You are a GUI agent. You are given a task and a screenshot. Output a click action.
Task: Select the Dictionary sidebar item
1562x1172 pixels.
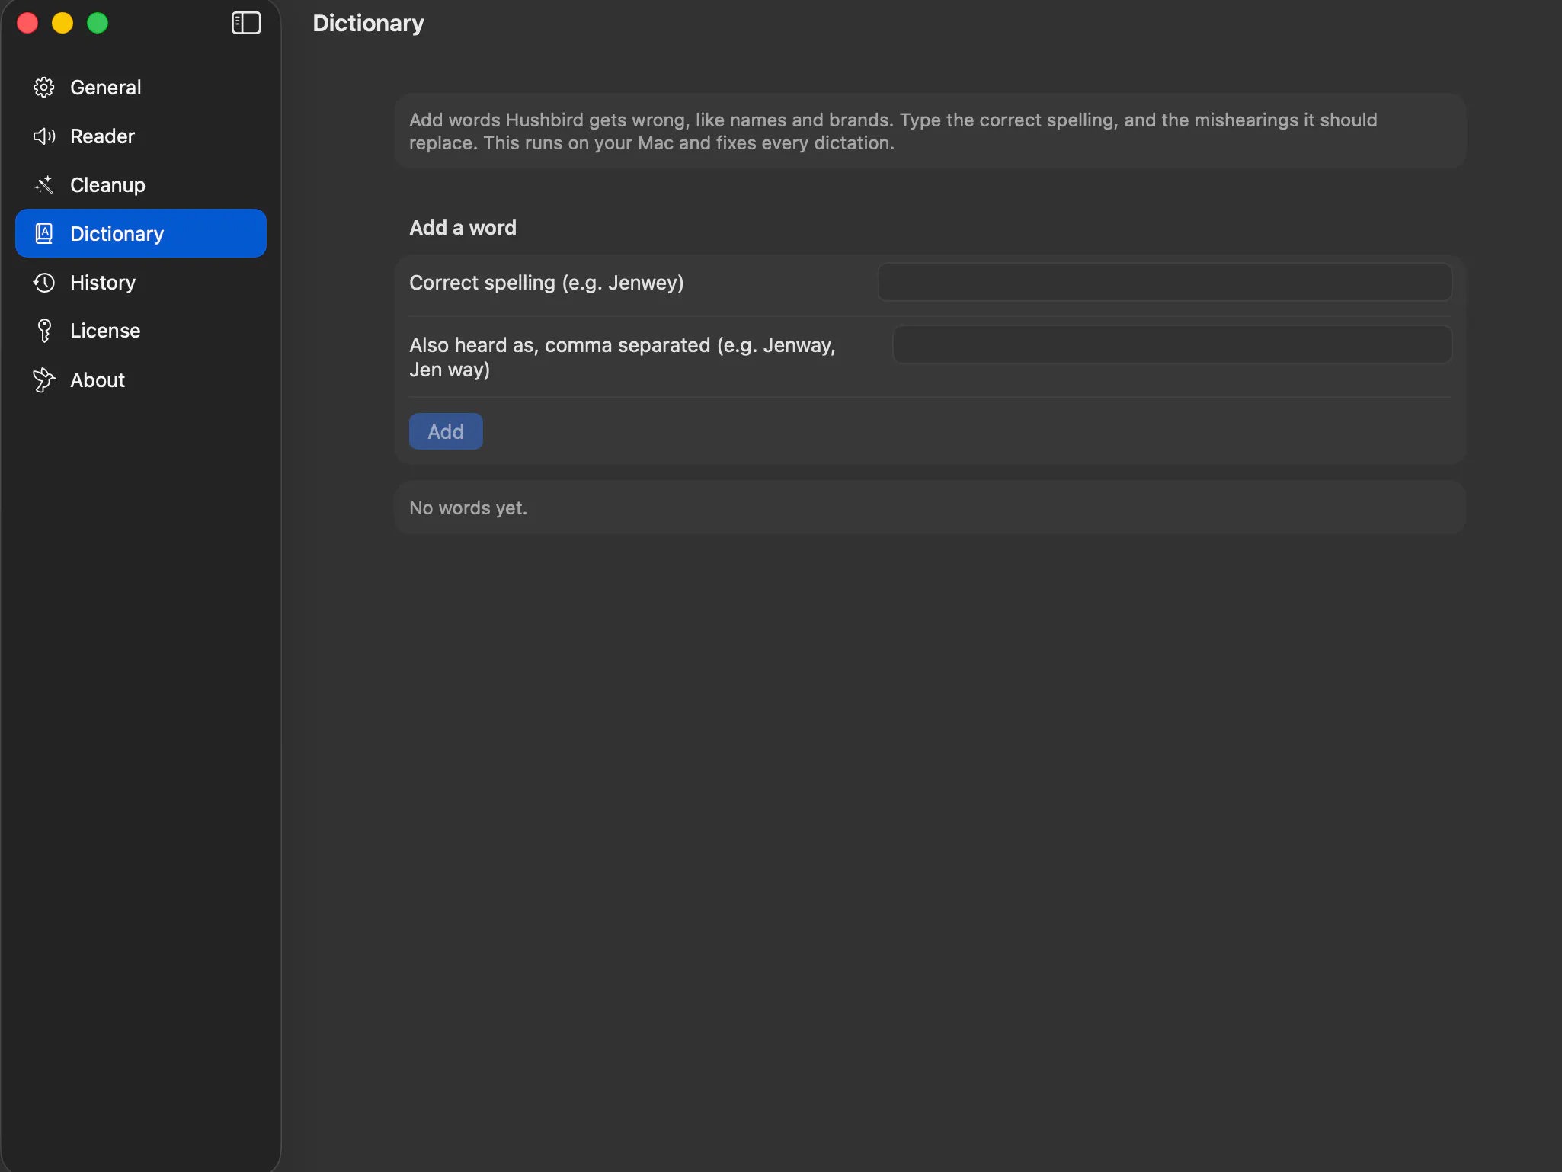click(x=141, y=233)
